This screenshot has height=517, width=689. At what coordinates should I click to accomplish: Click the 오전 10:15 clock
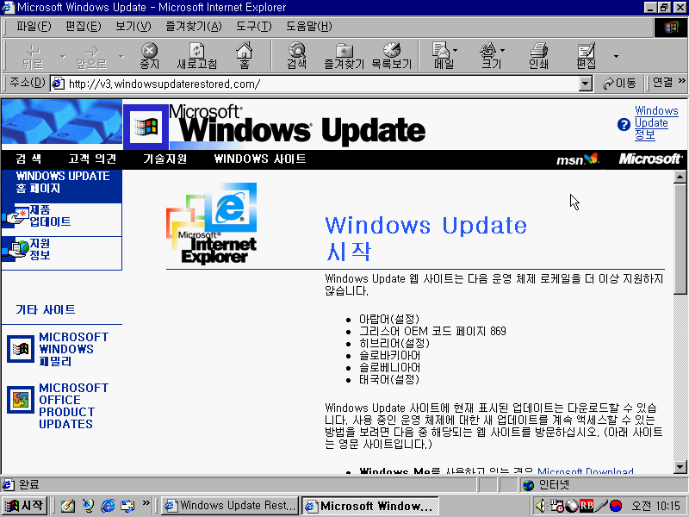click(655, 506)
